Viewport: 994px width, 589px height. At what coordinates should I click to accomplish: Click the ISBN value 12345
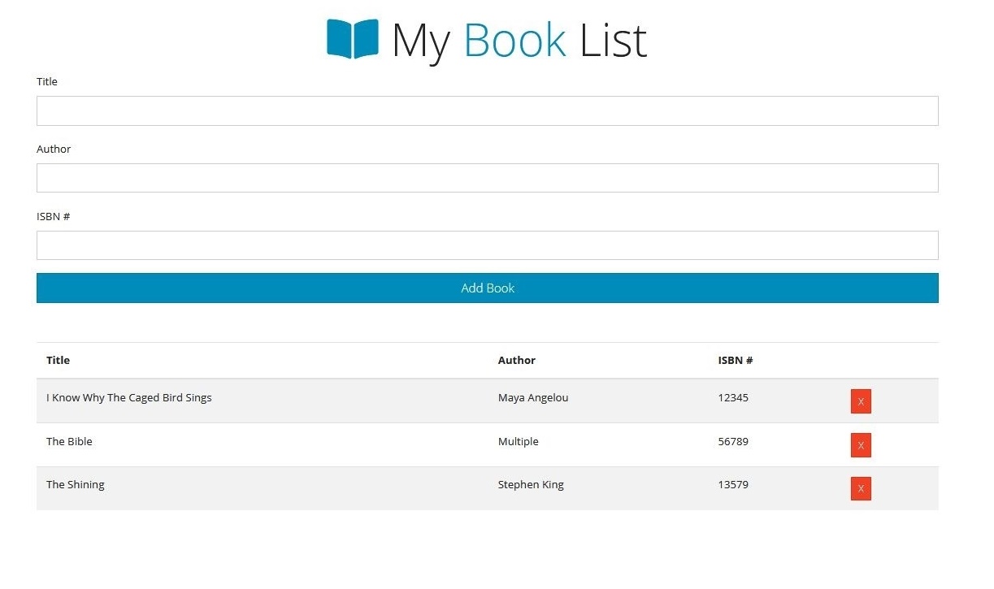click(x=733, y=397)
